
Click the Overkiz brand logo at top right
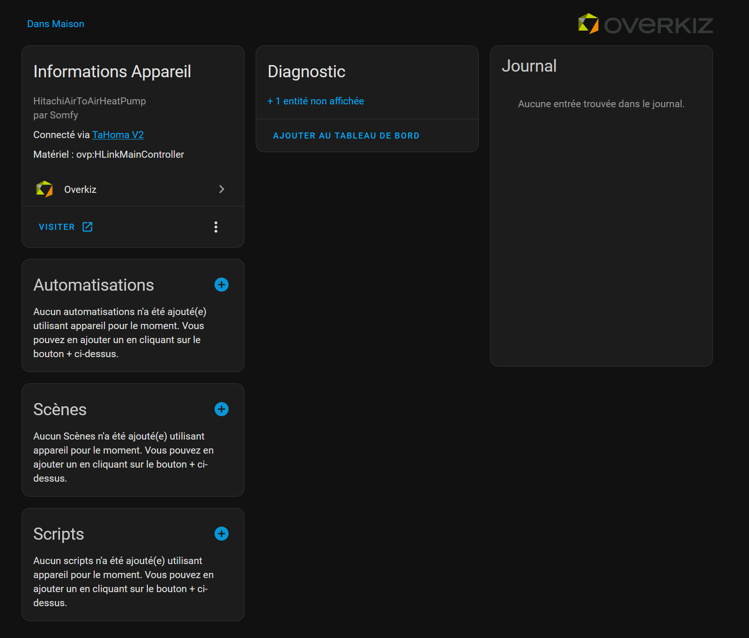pyautogui.click(x=645, y=24)
